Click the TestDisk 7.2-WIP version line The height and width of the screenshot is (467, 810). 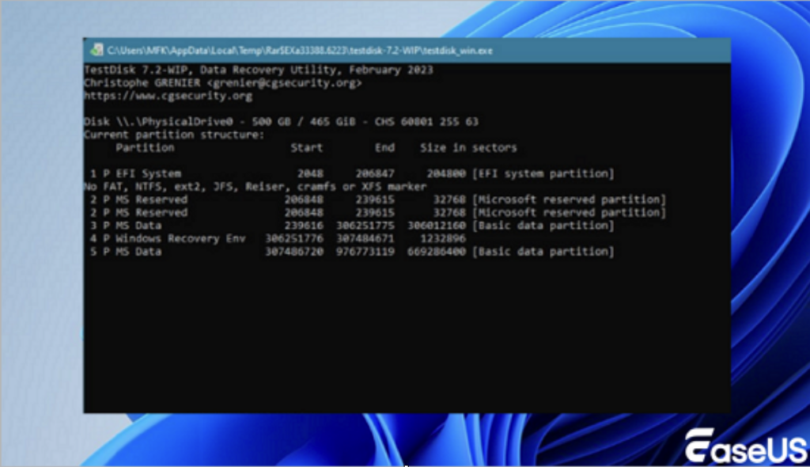258,70
